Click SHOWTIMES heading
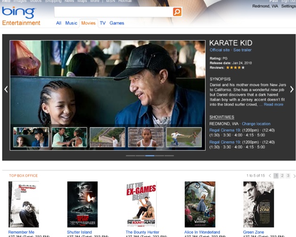Viewport: 296px width, 237px height. pyautogui.click(x=222, y=117)
